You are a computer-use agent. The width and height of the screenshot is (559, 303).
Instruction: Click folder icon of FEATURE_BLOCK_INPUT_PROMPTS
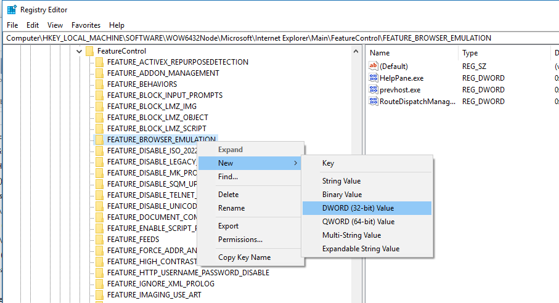tap(99, 95)
